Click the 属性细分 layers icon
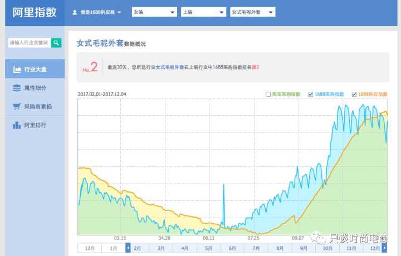 click(17, 88)
